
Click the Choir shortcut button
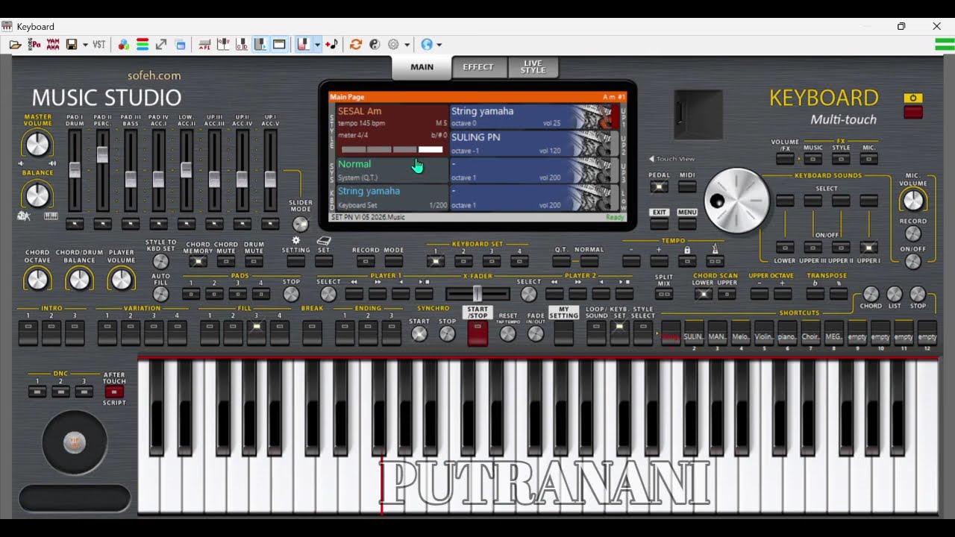tap(811, 333)
